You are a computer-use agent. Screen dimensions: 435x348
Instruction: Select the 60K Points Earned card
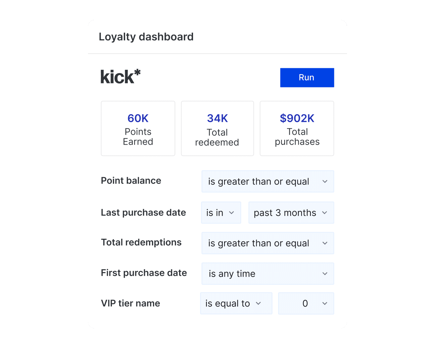[x=138, y=128]
